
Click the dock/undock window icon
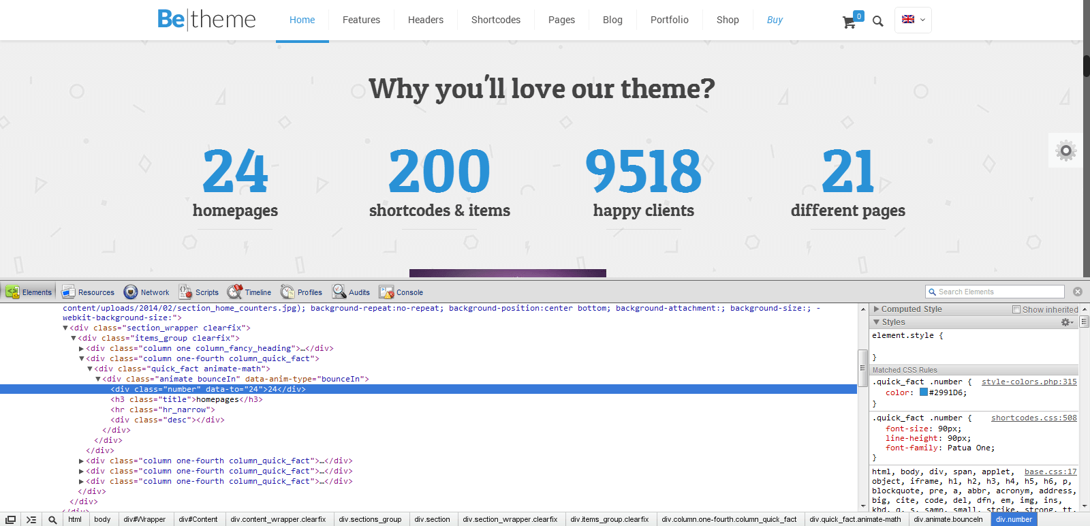tap(11, 519)
